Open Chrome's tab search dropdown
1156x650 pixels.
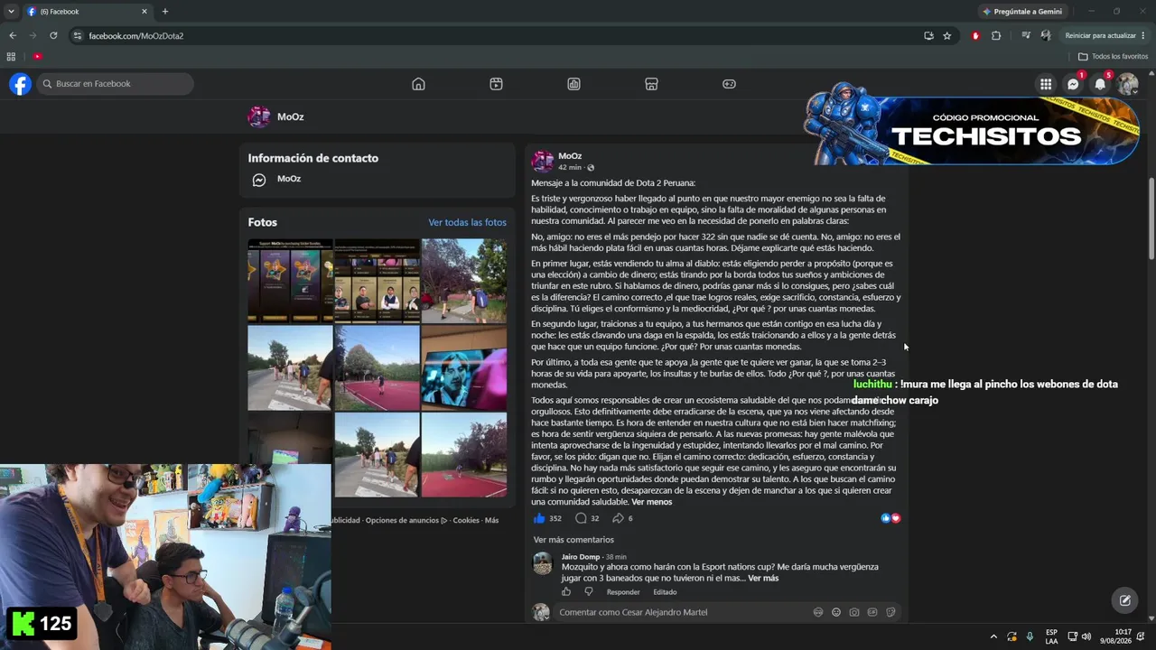(x=11, y=12)
